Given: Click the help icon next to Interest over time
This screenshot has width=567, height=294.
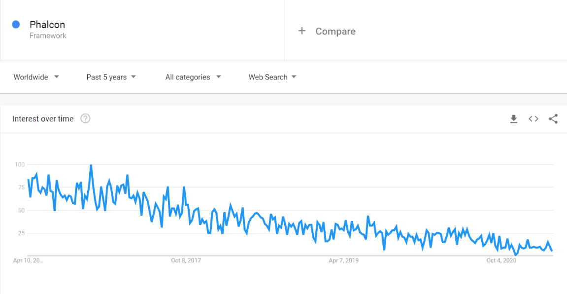Looking at the screenshot, I should click(x=85, y=118).
